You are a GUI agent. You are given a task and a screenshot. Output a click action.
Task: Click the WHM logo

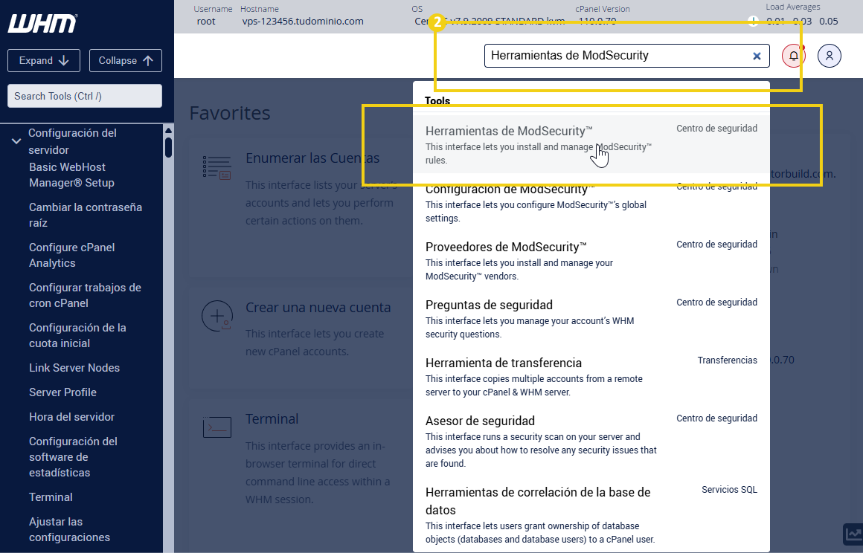(42, 24)
